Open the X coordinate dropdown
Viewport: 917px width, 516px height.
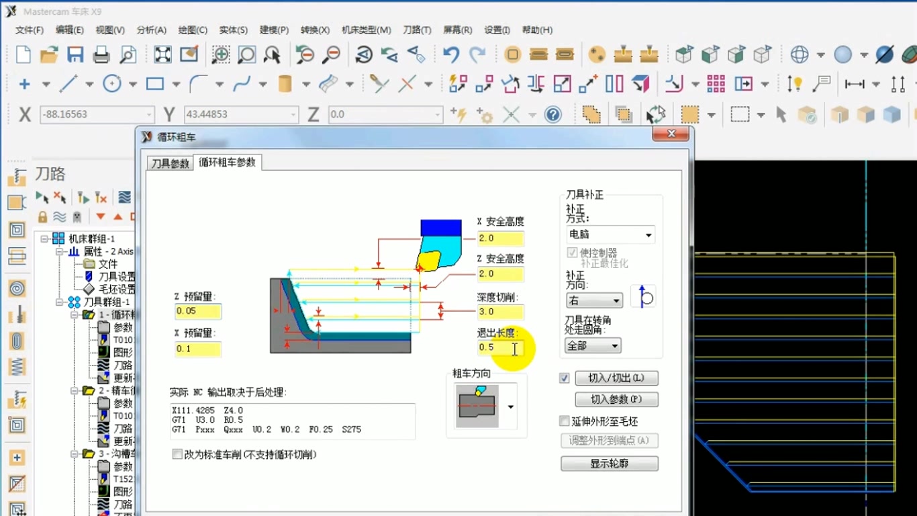coord(149,115)
